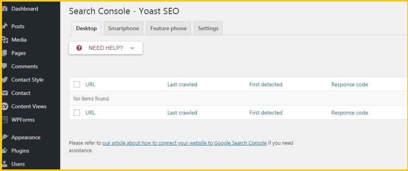
Task: Click the Plugins plug icon
Action: point(5,151)
